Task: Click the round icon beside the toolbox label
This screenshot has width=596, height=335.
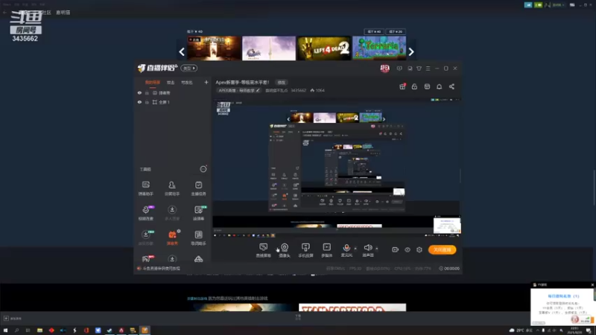Action: coord(203,169)
